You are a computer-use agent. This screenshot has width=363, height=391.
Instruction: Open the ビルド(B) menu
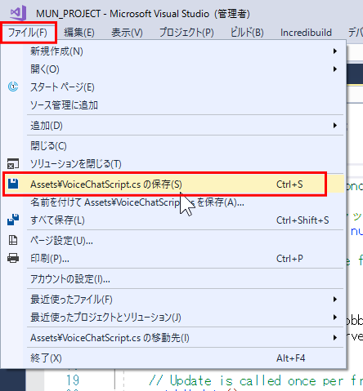(247, 33)
